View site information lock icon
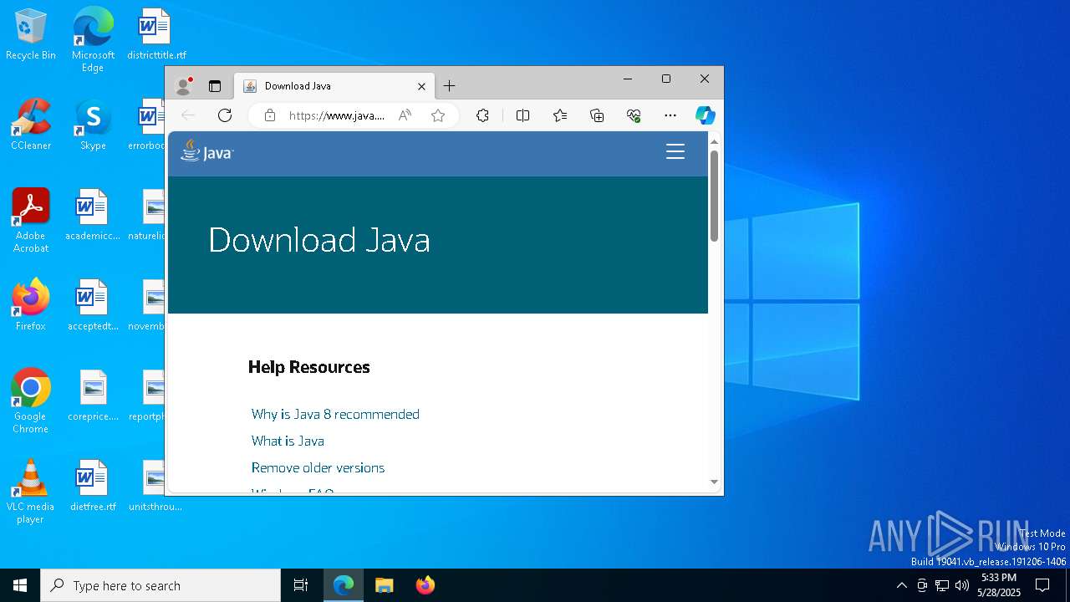Screen dimensions: 1070x602 point(270,115)
